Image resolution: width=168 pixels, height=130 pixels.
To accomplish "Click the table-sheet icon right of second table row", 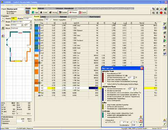I will click(x=165, y=28).
